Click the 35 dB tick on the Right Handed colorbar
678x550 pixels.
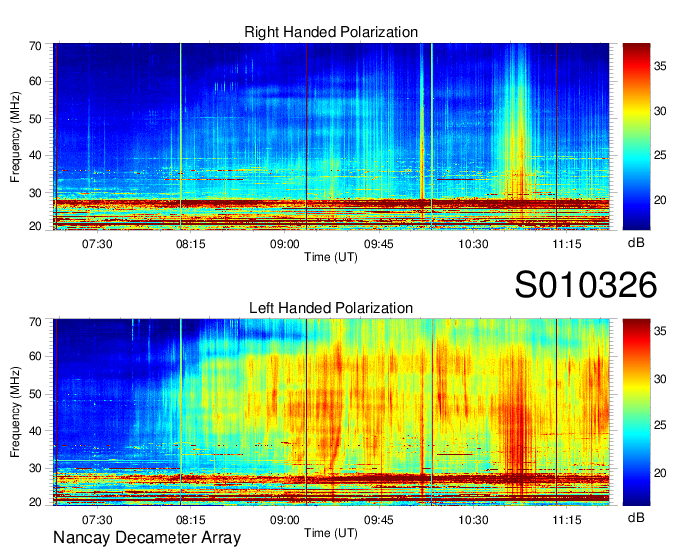(660, 66)
